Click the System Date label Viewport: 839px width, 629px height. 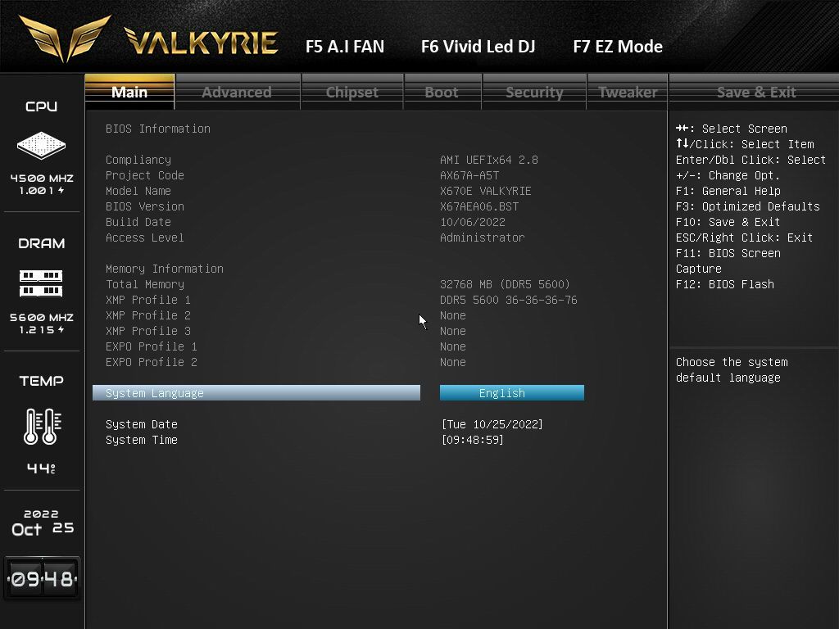141,424
